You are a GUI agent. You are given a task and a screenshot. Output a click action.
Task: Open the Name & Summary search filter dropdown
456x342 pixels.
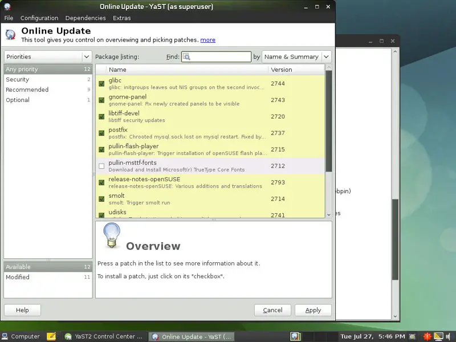point(296,56)
